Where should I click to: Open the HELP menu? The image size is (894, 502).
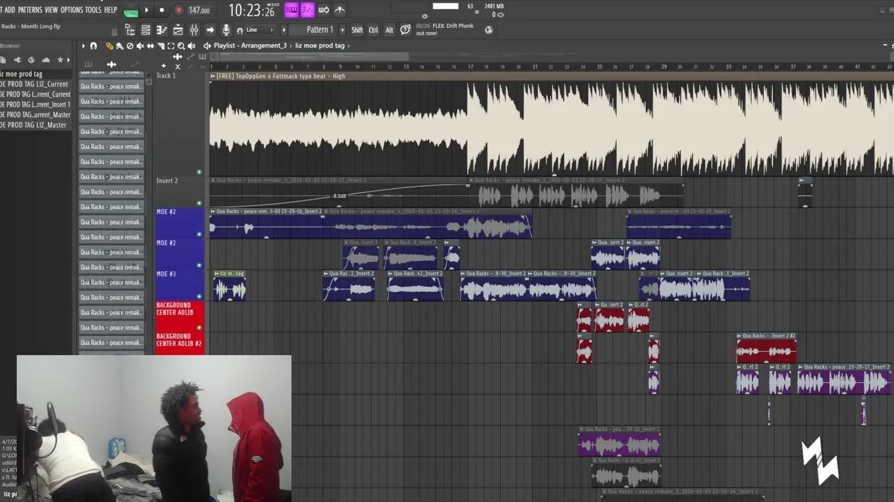110,10
